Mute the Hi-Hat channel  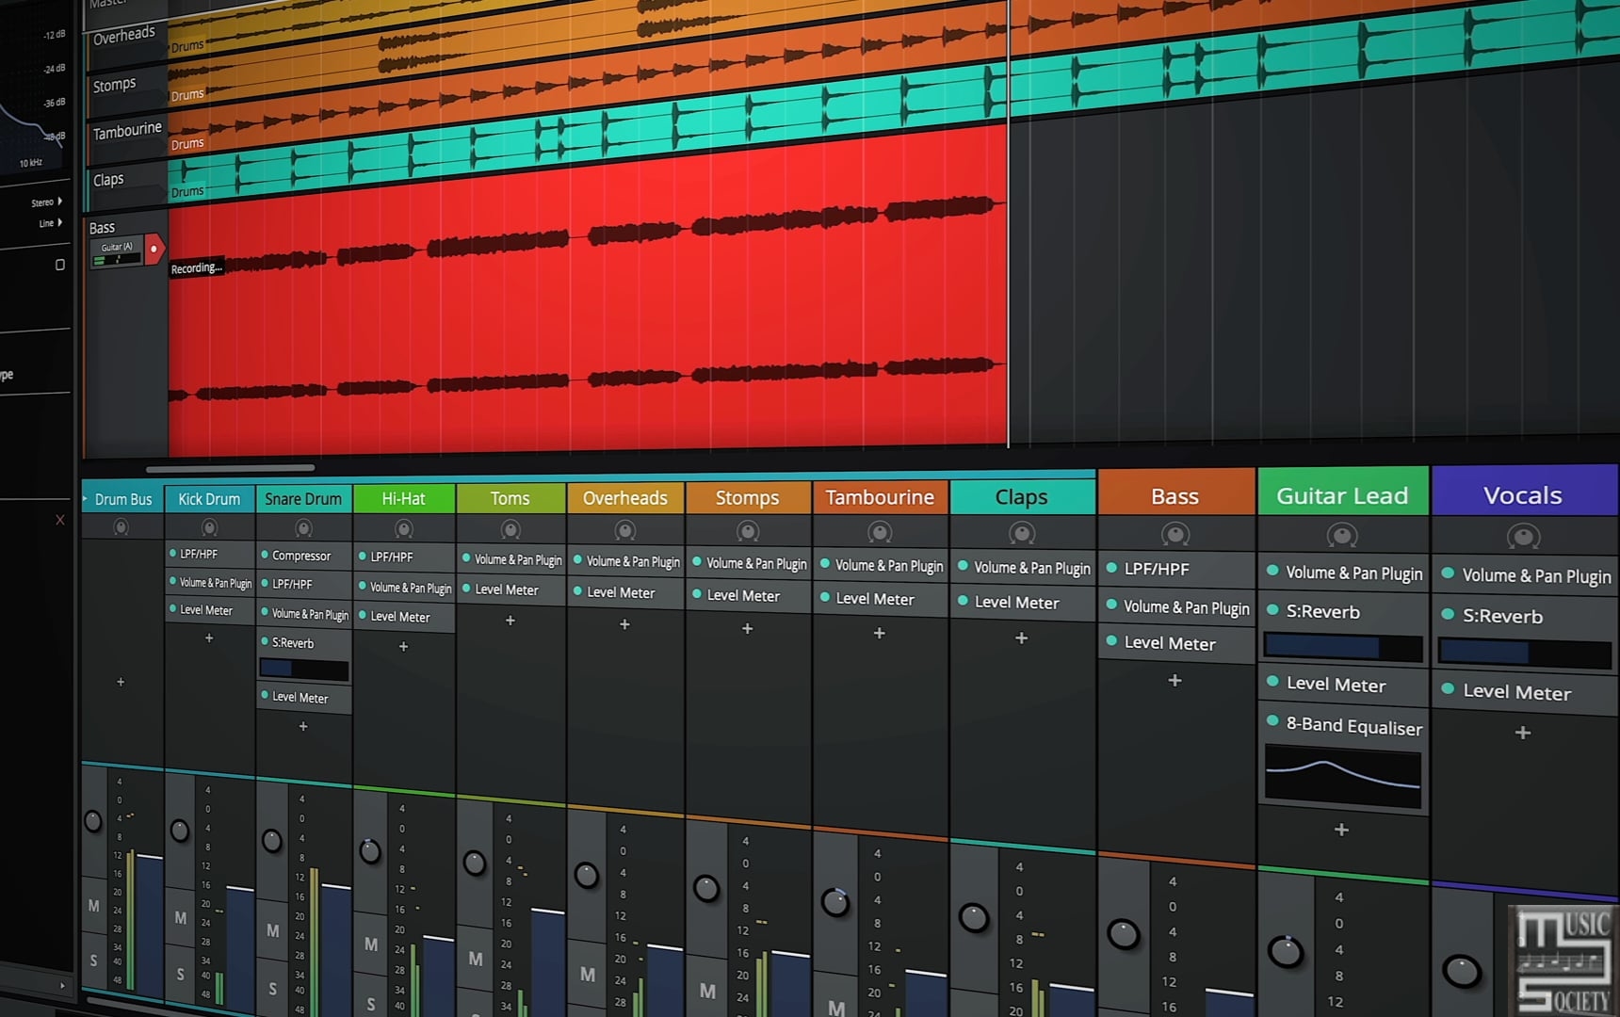[x=371, y=944]
